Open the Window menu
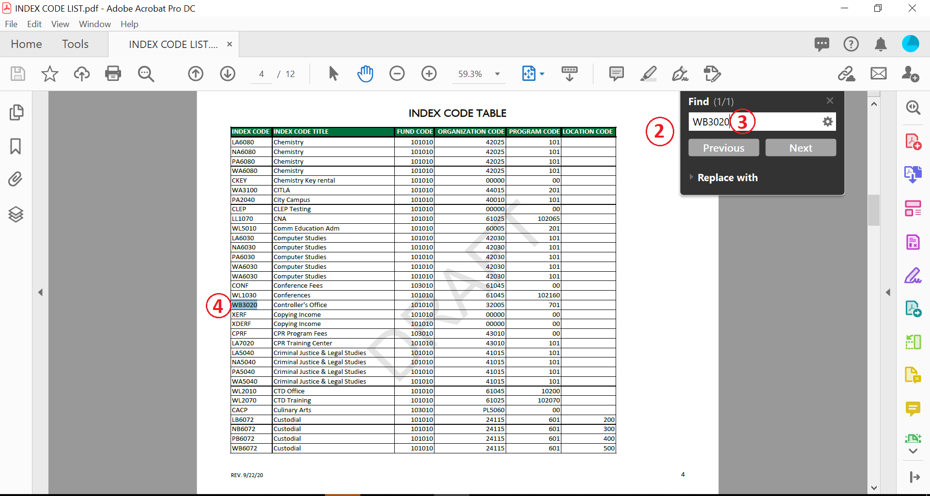This screenshot has width=930, height=496. click(94, 24)
